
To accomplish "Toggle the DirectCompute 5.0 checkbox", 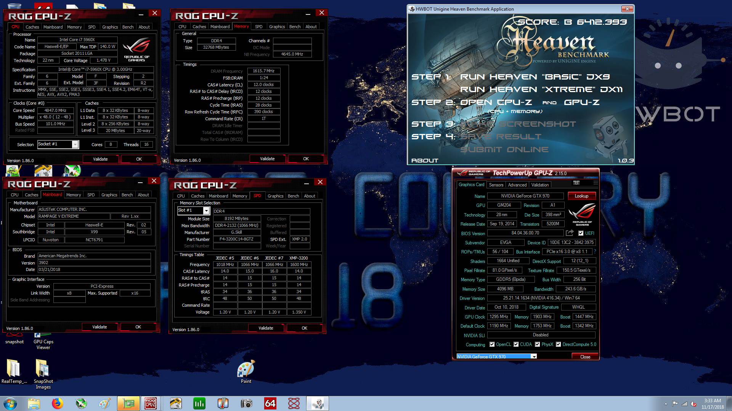I will (x=558, y=344).
